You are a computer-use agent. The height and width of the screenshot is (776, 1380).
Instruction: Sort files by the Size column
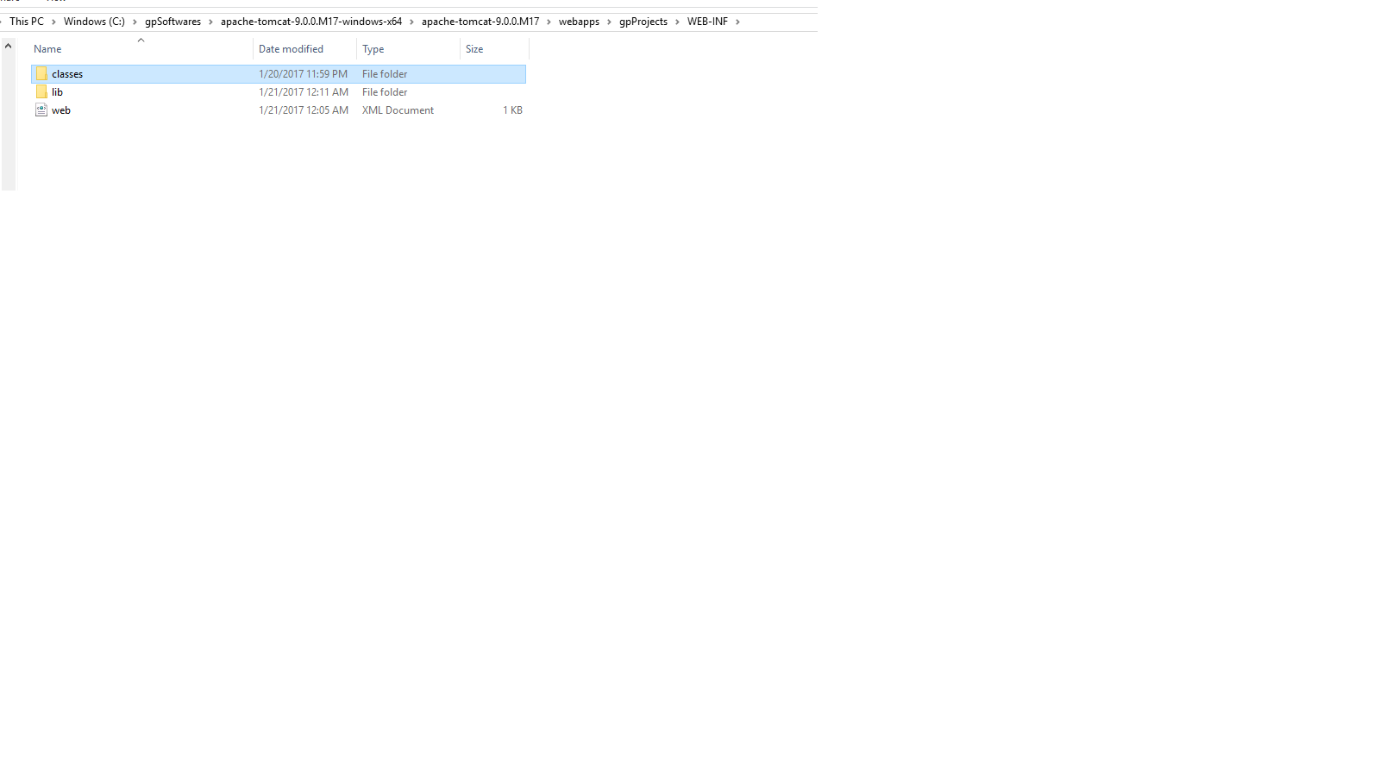point(474,49)
